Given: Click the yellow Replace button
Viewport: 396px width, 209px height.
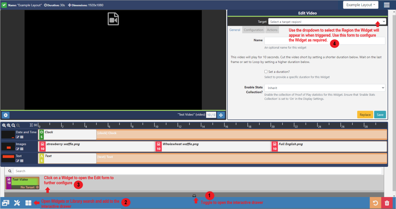Looking at the screenshot, I should coord(365,115).
